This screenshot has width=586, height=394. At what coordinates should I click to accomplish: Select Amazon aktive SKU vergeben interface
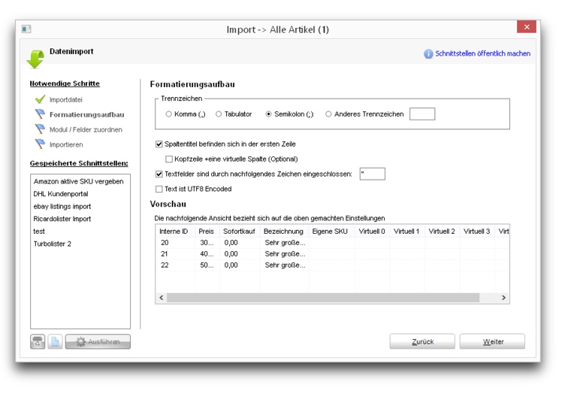(78, 181)
